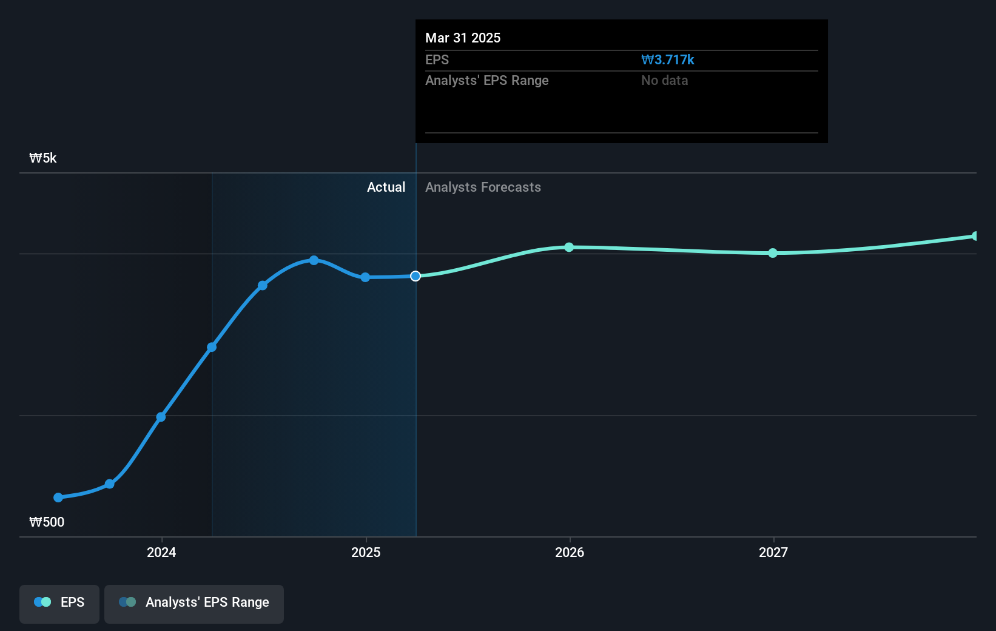Viewport: 996px width, 631px height.
Task: Click the Analysts Forecasts label
Action: click(x=483, y=187)
